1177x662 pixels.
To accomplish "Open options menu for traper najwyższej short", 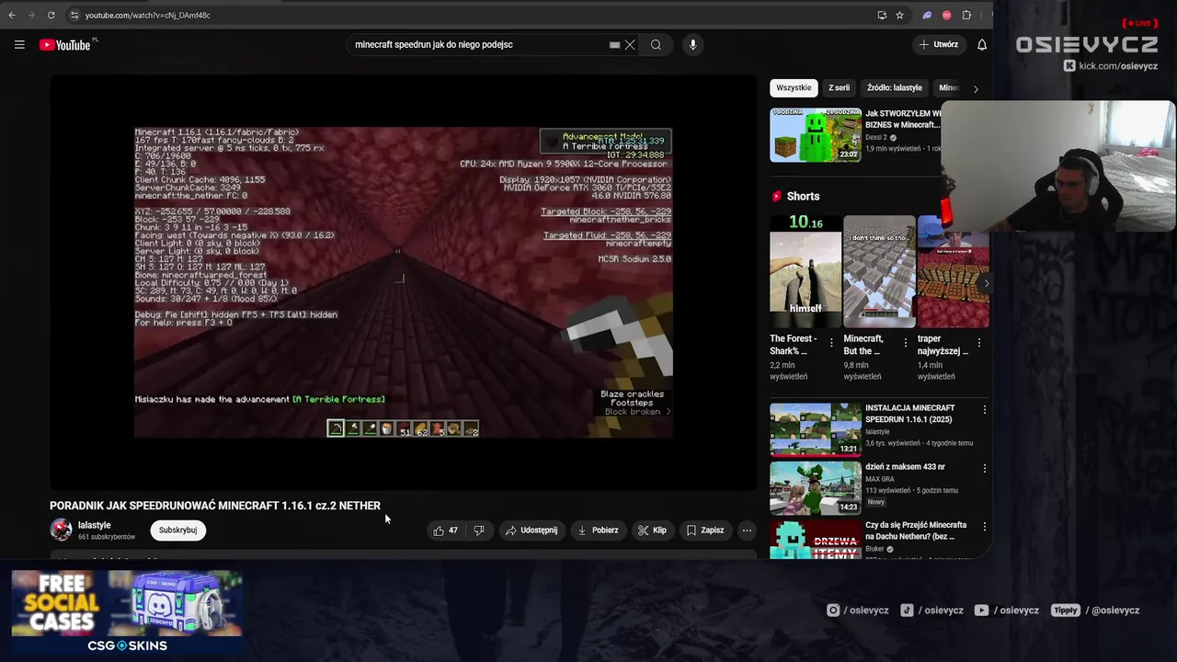I will pyautogui.click(x=979, y=342).
